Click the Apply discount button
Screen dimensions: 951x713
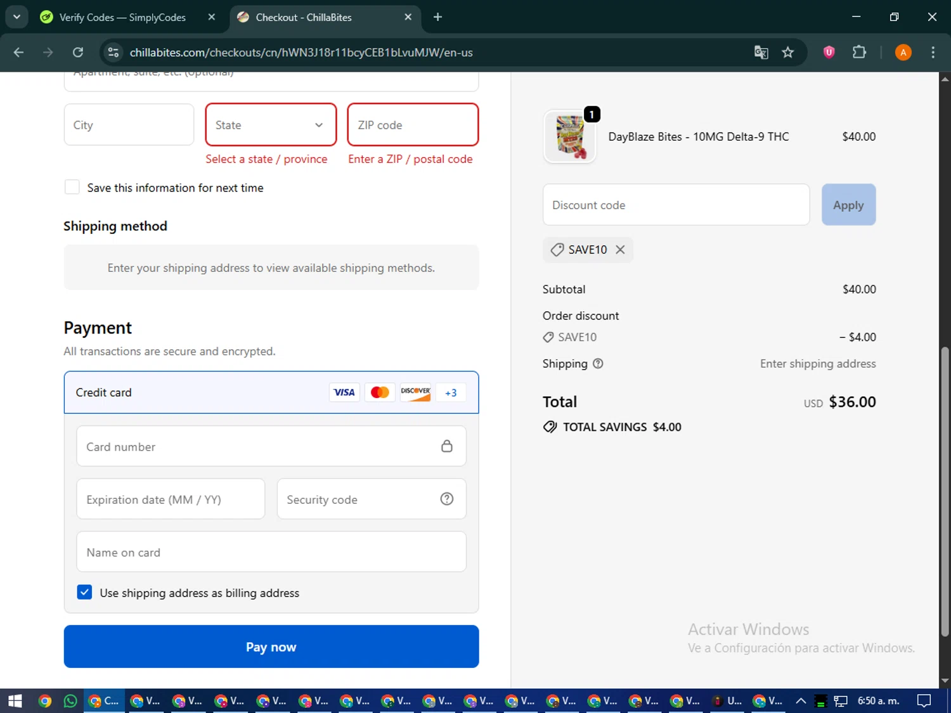click(848, 205)
